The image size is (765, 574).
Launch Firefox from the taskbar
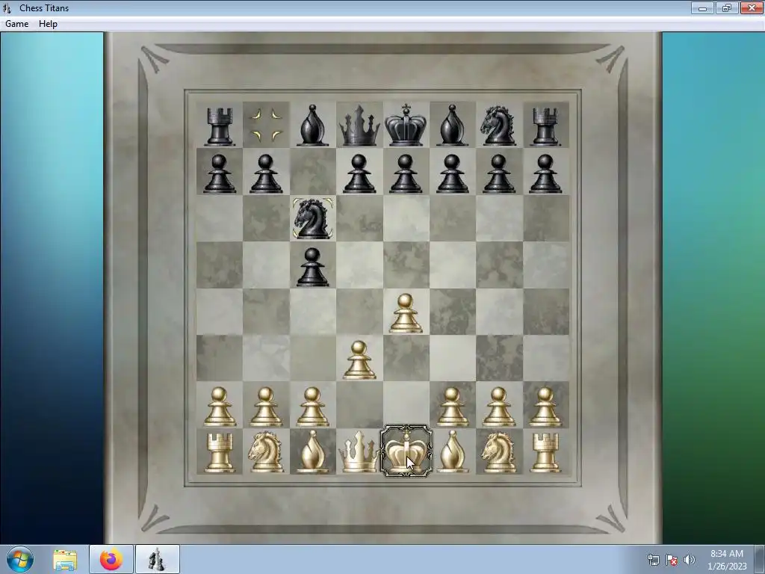(x=111, y=559)
